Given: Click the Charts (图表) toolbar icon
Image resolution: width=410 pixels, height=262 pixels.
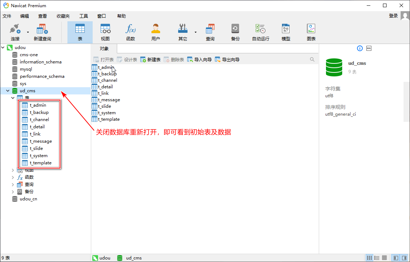Looking at the screenshot, I should 311,32.
